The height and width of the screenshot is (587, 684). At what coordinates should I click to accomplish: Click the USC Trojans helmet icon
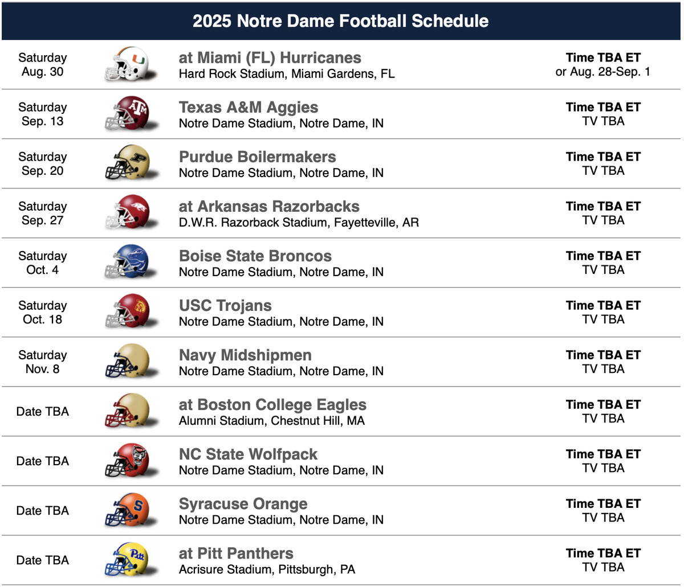click(x=127, y=312)
